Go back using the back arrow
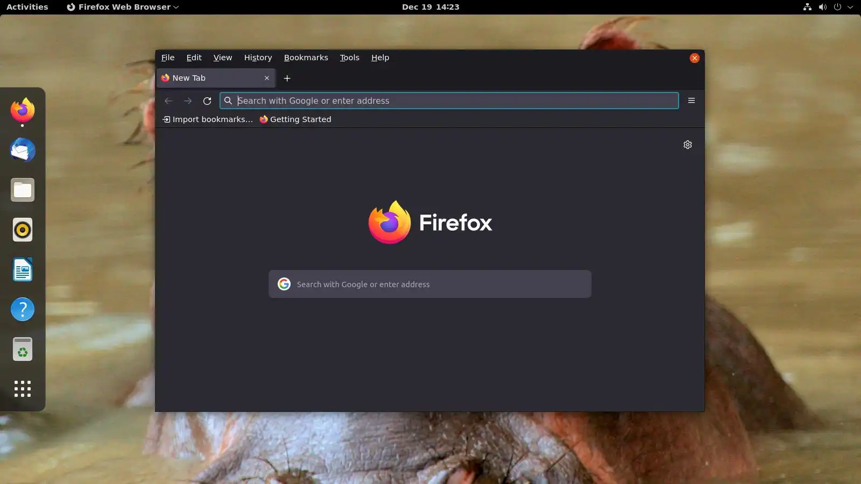Viewport: 861px width, 484px height. tap(168, 101)
